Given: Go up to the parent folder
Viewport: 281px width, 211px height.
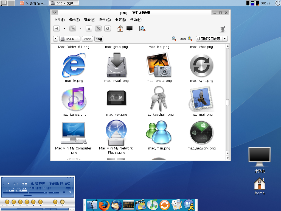Looking at the screenshot, I should (89, 28).
